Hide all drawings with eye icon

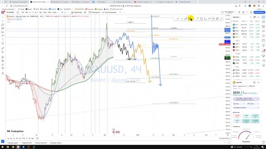coord(2,68)
